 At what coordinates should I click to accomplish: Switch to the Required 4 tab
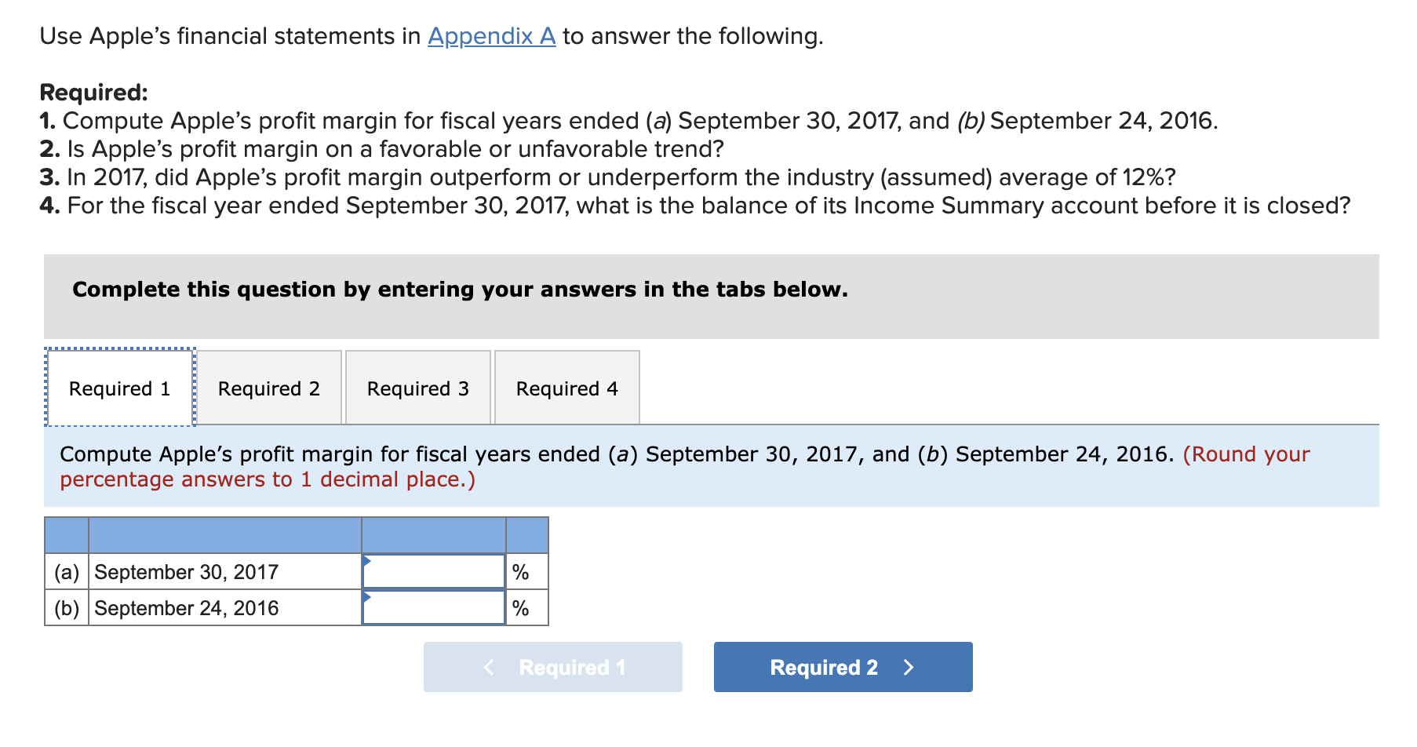click(567, 388)
